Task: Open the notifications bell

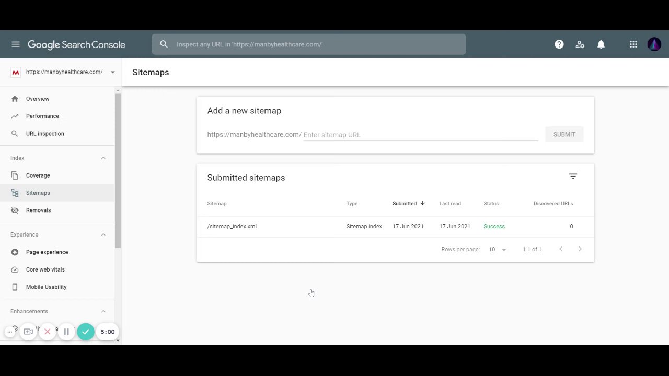Action: (x=601, y=44)
